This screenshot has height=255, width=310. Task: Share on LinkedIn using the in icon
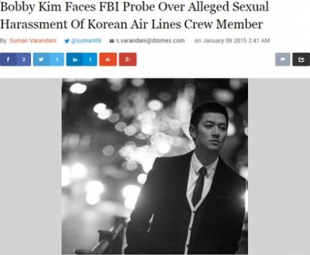coord(75,59)
